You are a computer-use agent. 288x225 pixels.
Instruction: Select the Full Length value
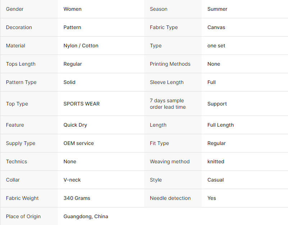click(x=220, y=125)
